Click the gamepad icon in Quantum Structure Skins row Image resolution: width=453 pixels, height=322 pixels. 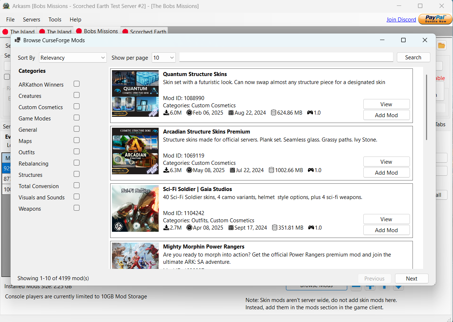pos(310,113)
